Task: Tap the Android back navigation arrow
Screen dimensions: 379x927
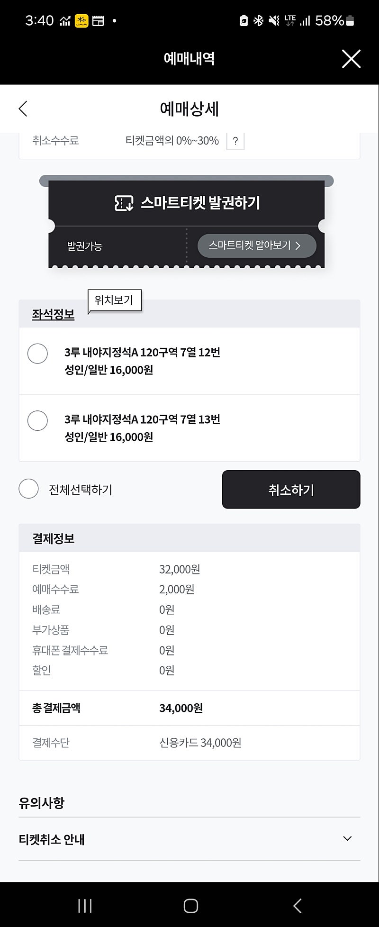Action: 297,906
